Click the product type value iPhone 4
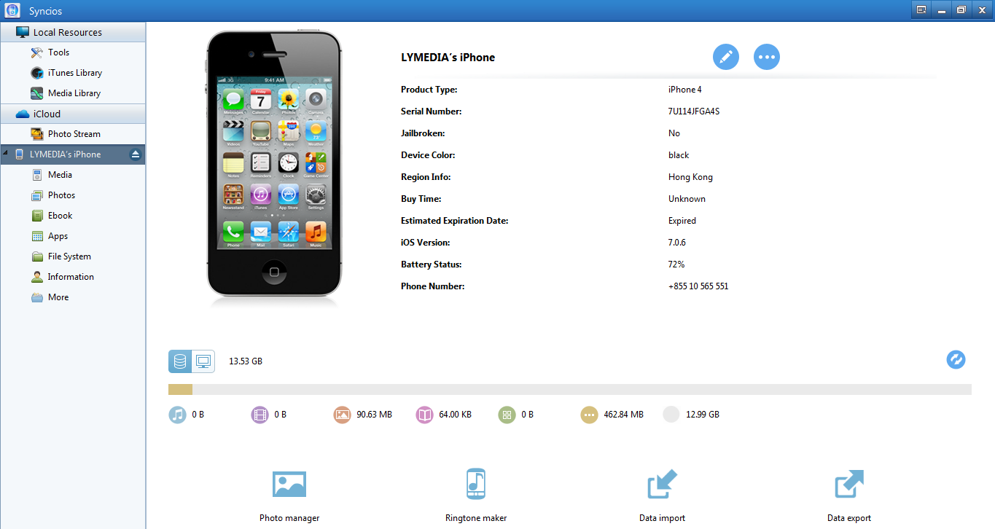Screen dimensions: 995x529 tap(685, 90)
